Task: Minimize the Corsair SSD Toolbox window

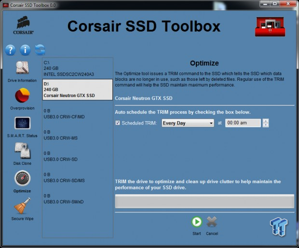Action: pos(265,4)
